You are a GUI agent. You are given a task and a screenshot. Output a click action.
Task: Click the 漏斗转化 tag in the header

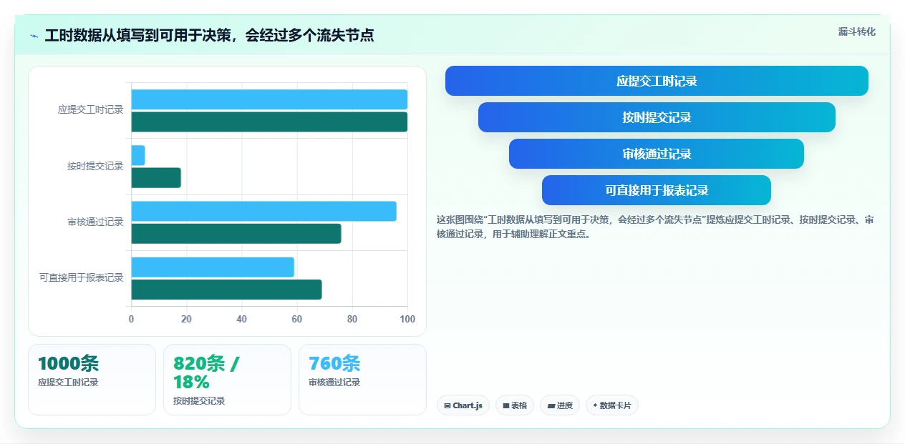(856, 31)
